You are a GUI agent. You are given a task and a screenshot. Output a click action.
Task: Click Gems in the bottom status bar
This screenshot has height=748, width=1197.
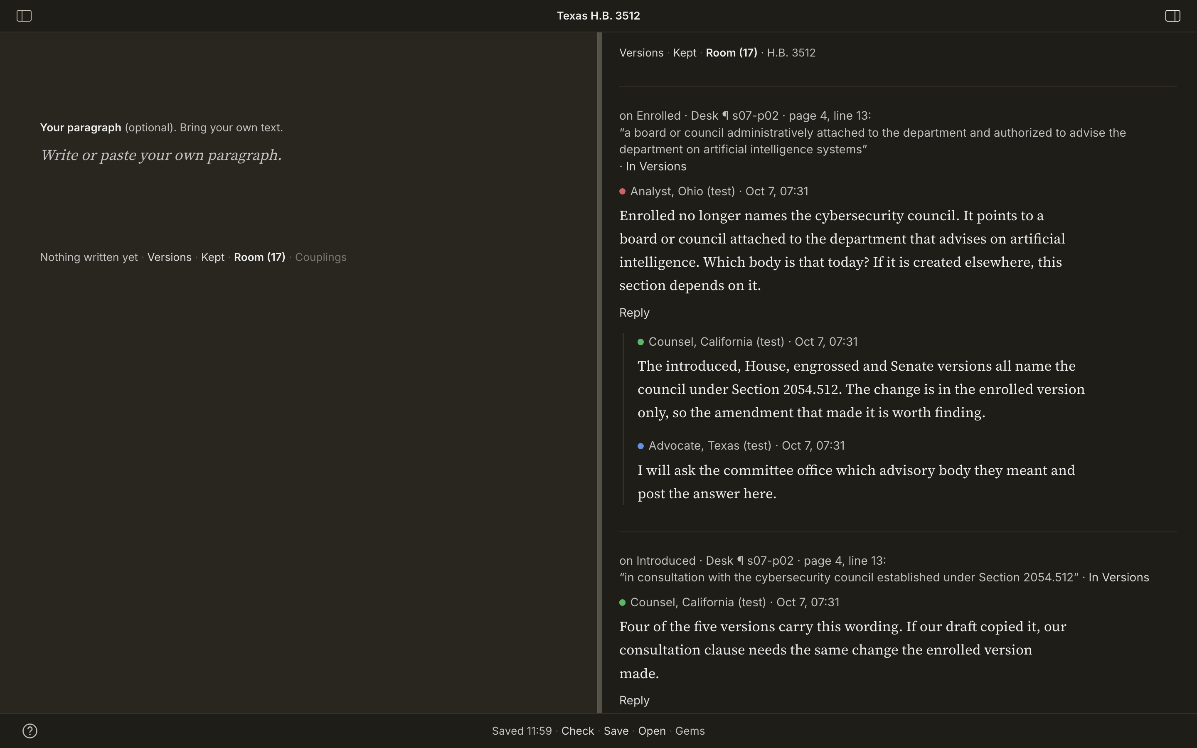coord(690,731)
